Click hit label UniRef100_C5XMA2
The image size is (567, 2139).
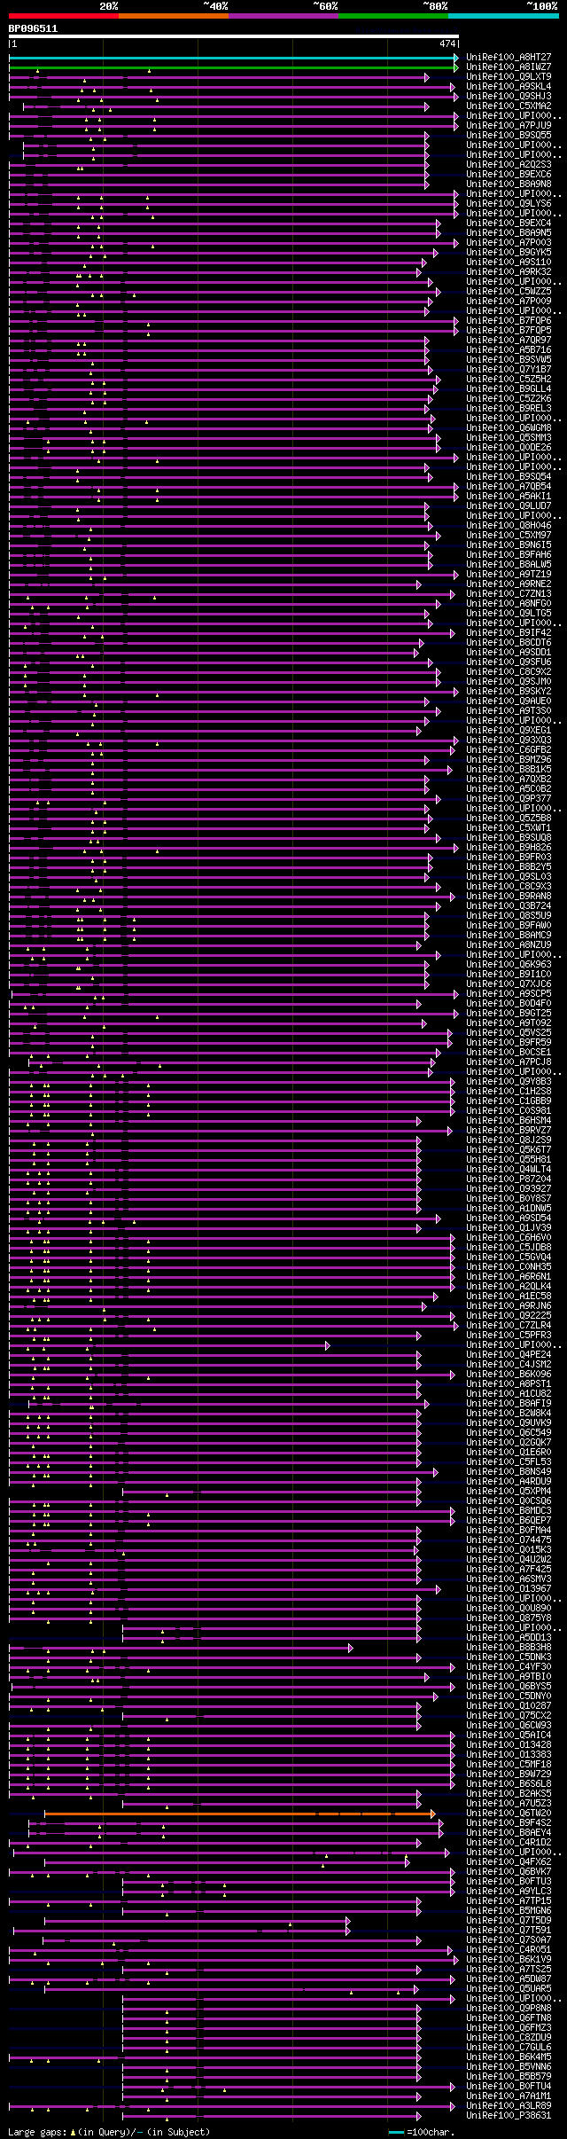(509, 106)
